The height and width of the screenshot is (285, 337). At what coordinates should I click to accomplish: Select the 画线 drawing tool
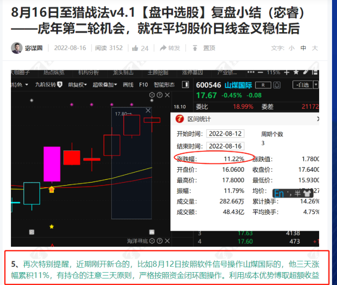point(128,85)
